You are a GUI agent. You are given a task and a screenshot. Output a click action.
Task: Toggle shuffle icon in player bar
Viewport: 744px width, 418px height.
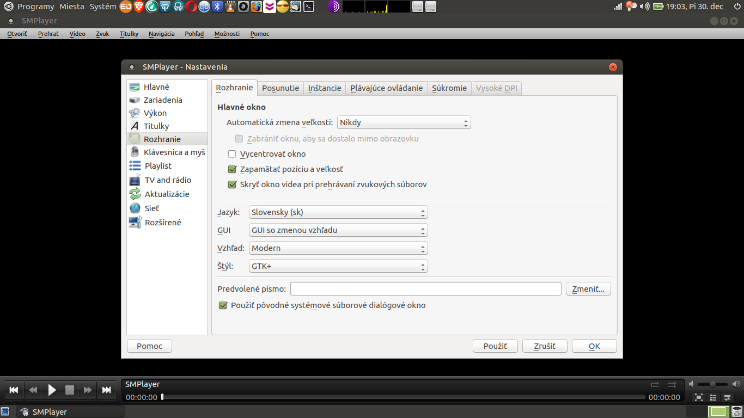coord(672,384)
